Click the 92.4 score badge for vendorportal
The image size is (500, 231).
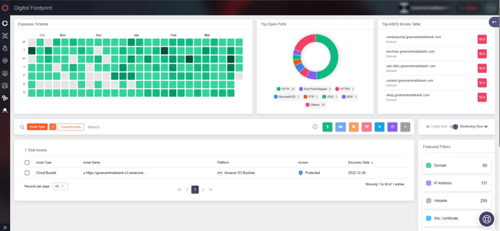pyautogui.click(x=482, y=39)
